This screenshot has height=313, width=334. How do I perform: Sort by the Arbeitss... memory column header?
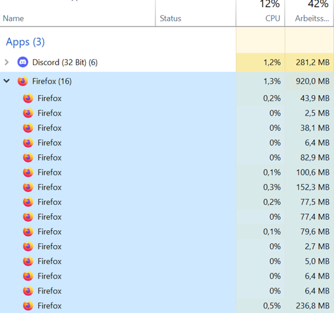click(312, 18)
